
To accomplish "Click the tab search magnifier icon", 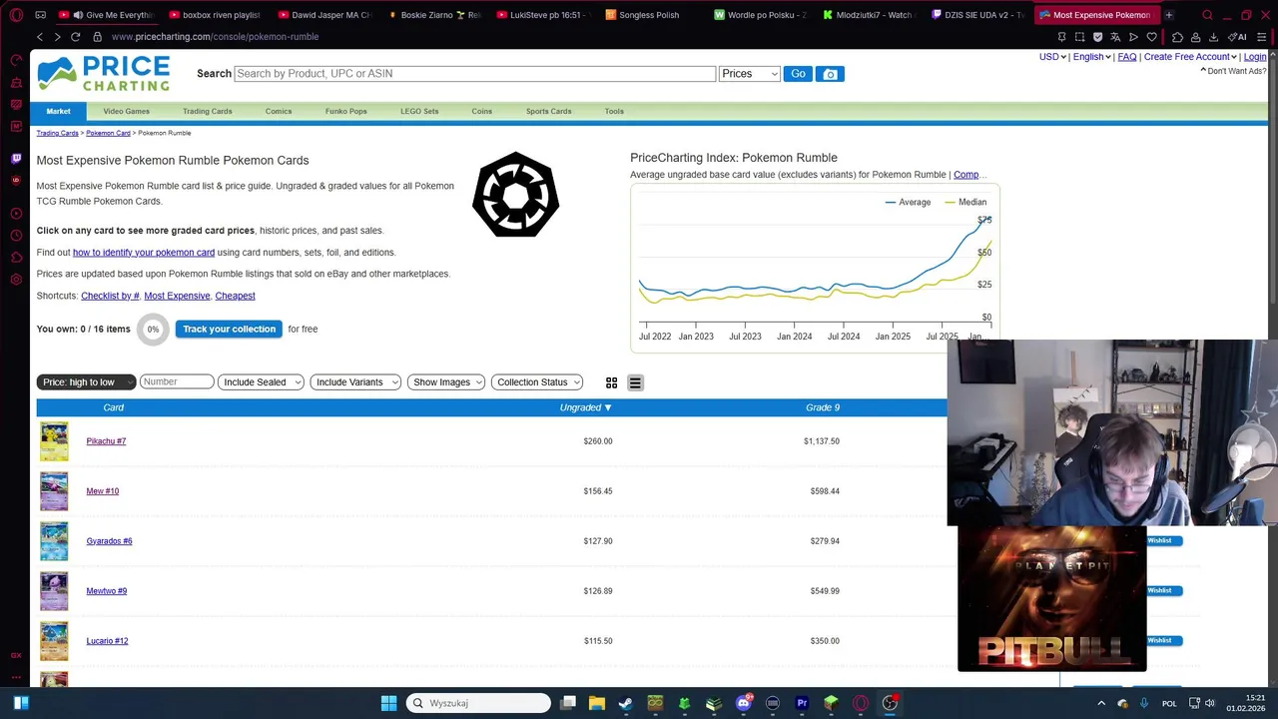I will (x=1207, y=15).
